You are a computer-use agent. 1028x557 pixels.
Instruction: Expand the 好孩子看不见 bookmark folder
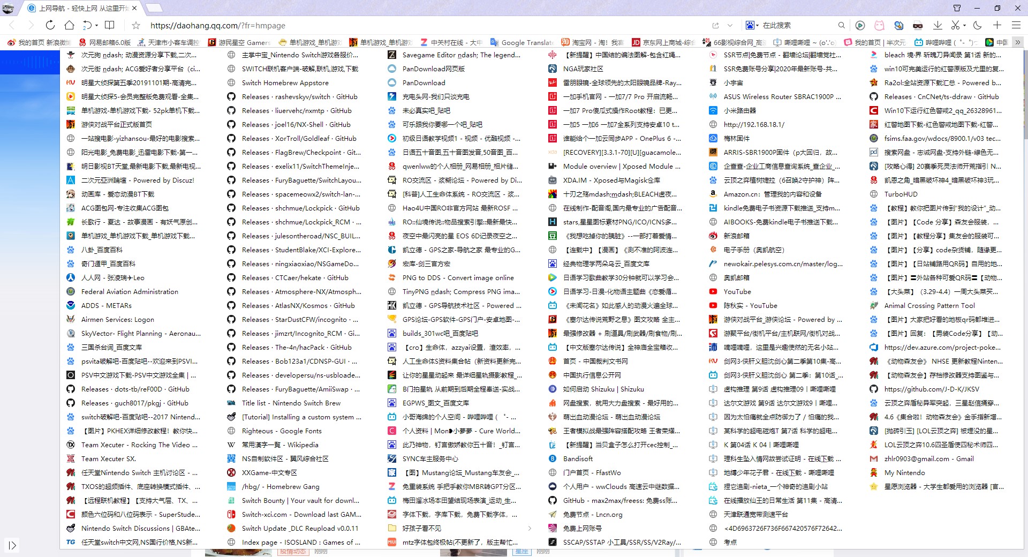pyautogui.click(x=460, y=528)
